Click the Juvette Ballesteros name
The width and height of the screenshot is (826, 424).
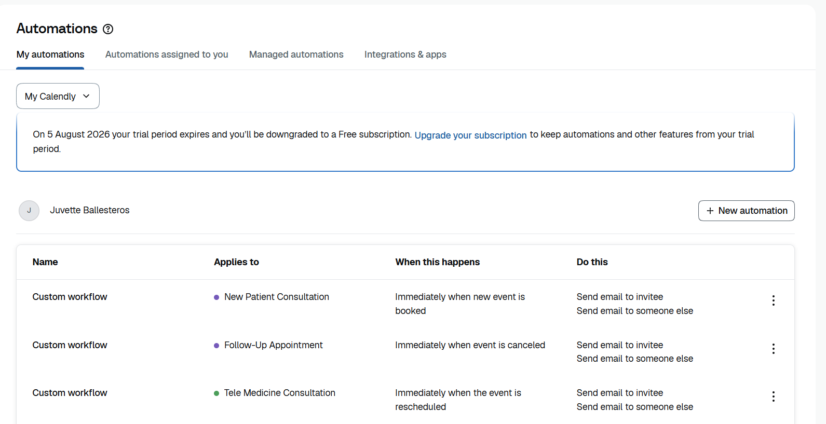[x=90, y=210]
